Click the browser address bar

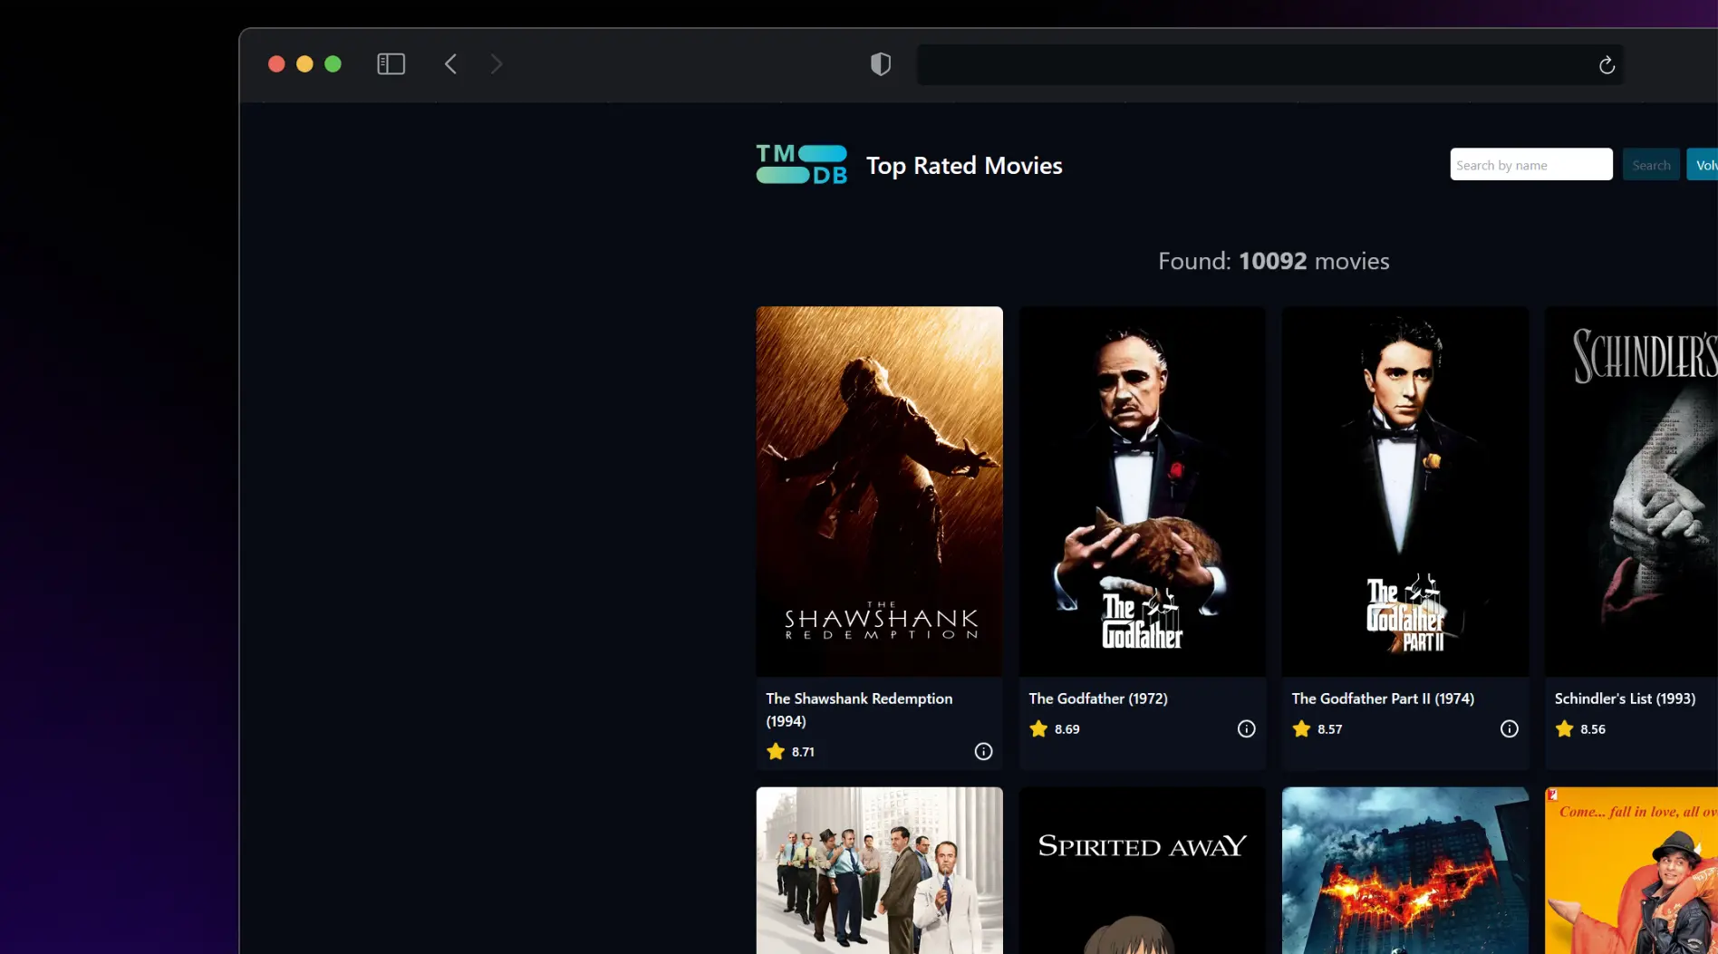(x=1269, y=64)
